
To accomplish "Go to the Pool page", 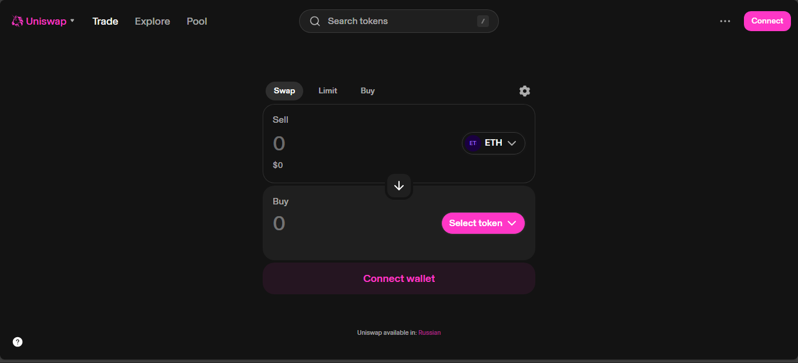I will point(197,21).
